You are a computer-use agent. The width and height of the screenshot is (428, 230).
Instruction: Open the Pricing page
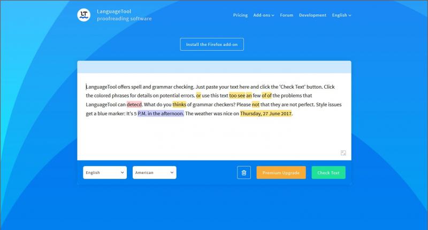(x=240, y=15)
